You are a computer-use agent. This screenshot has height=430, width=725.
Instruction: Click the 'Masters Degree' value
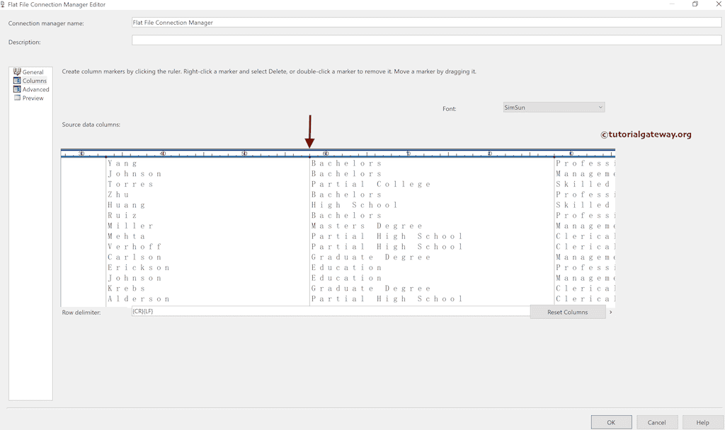(367, 226)
